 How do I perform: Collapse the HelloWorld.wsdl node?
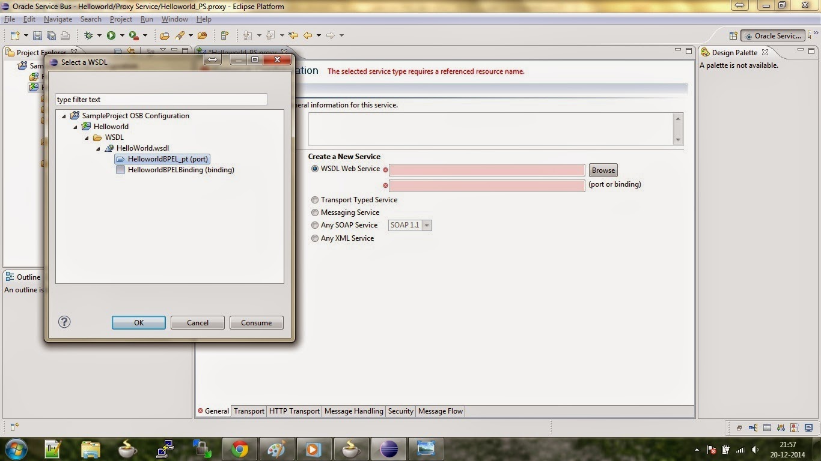click(98, 148)
